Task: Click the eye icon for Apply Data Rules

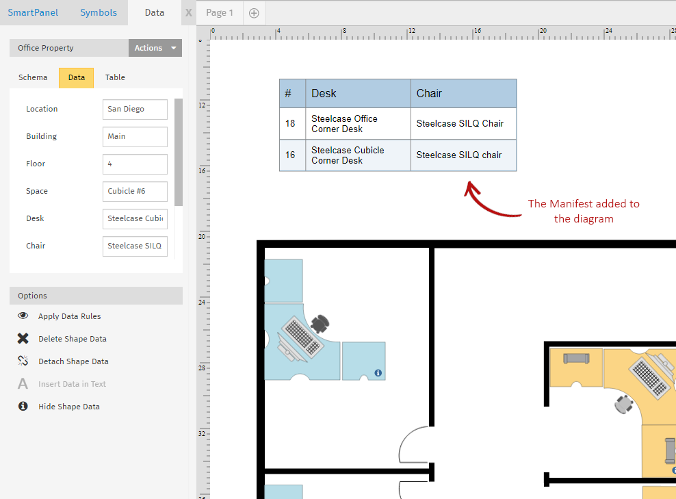Action: click(x=23, y=316)
